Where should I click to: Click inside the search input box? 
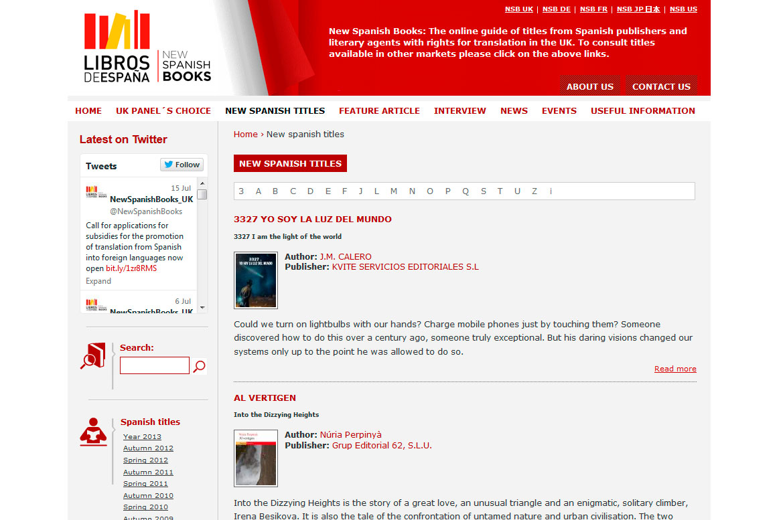(154, 365)
